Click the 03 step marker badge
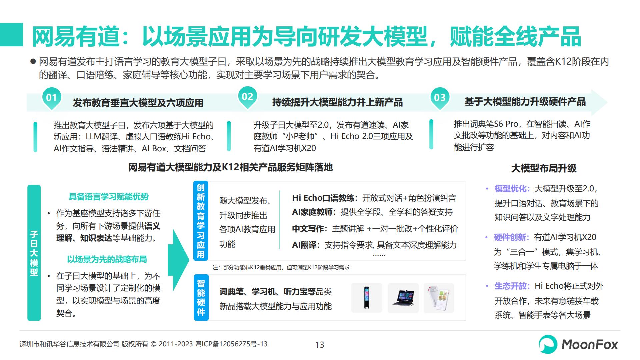Image resolution: width=640 pixels, height=360 pixels. (440, 98)
